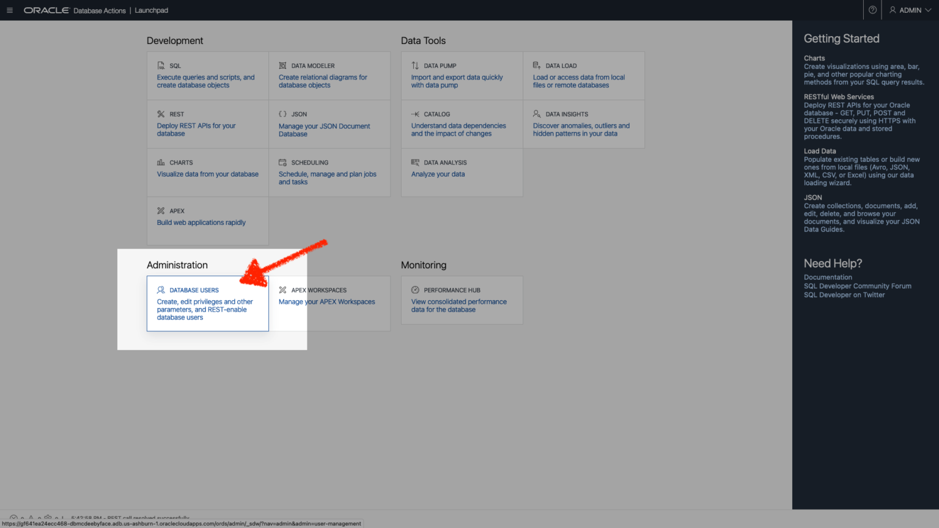Screen dimensions: 939x528
Task: Select the Charts bar-graph icon
Action: pyautogui.click(x=161, y=162)
